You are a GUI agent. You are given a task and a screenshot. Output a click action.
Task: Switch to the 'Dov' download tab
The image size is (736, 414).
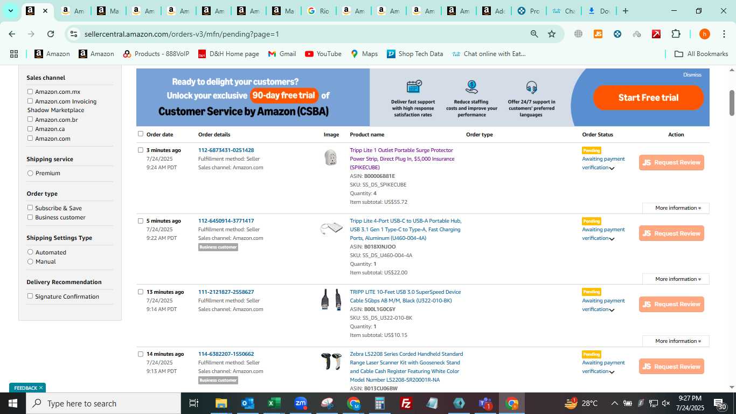point(599,11)
